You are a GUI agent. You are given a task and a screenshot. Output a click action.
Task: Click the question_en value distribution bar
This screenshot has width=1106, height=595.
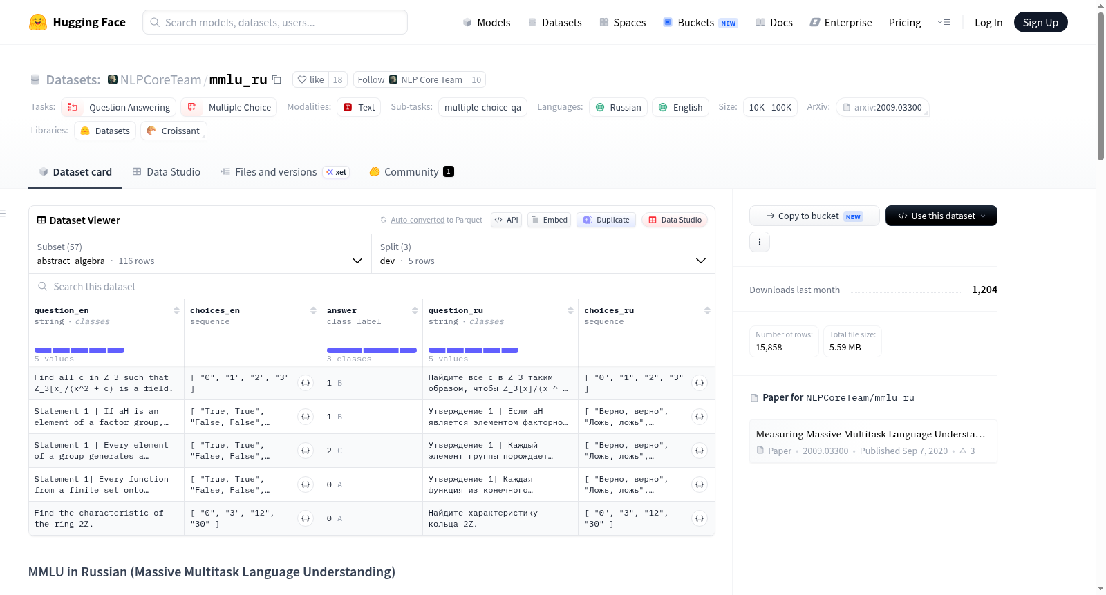tap(79, 350)
